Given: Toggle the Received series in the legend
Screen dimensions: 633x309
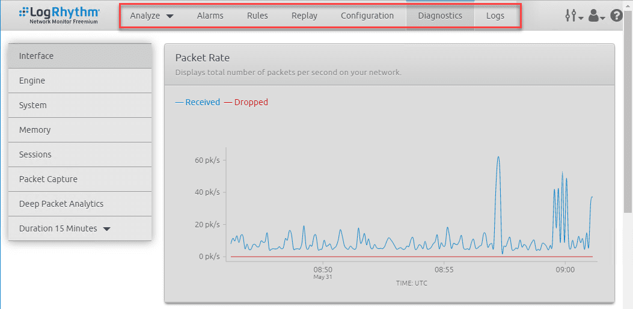Looking at the screenshot, I should coord(198,102).
